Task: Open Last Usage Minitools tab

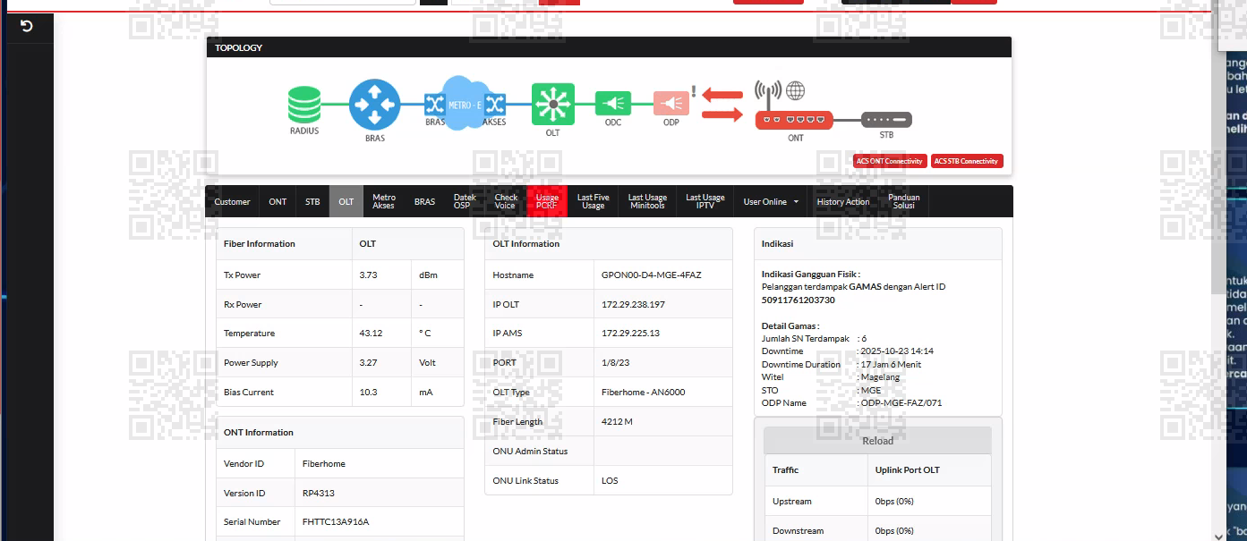Action: click(x=647, y=201)
